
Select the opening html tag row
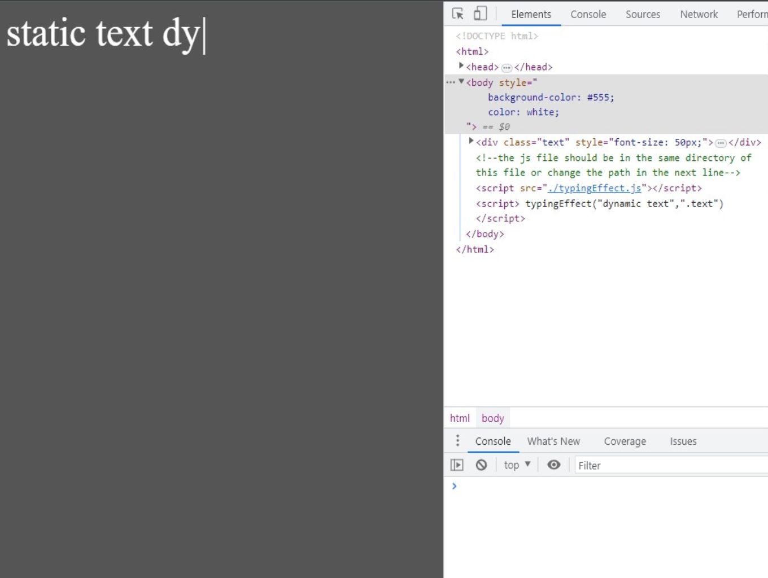[472, 51]
